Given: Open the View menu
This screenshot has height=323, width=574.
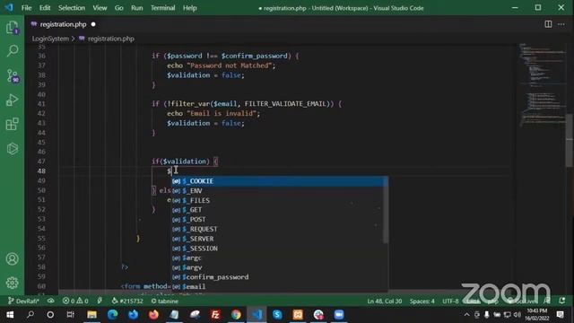Looking at the screenshot, I should coord(100,8).
